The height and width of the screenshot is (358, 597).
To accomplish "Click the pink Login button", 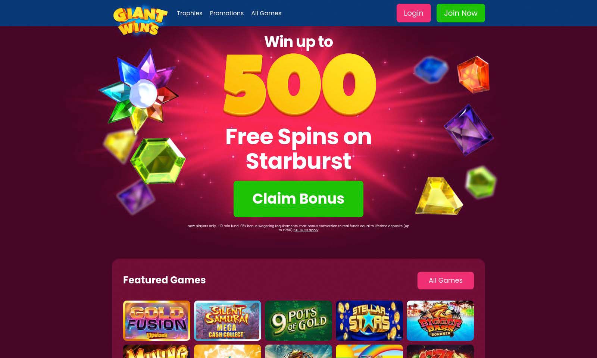I will [x=413, y=13].
